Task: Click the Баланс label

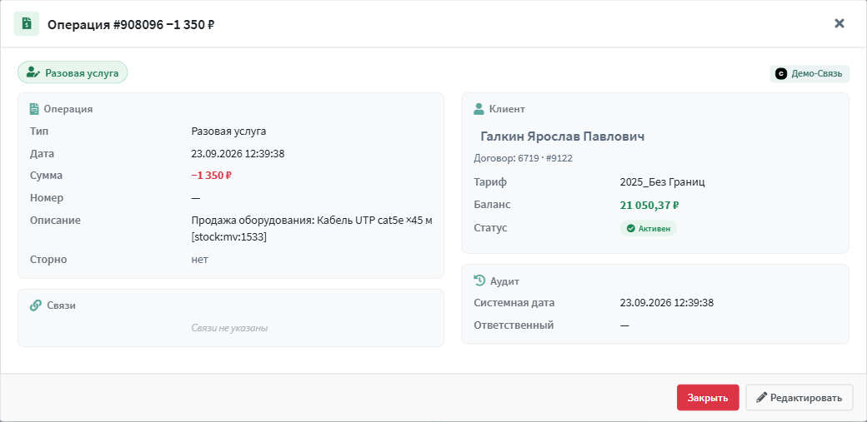Action: coord(492,205)
